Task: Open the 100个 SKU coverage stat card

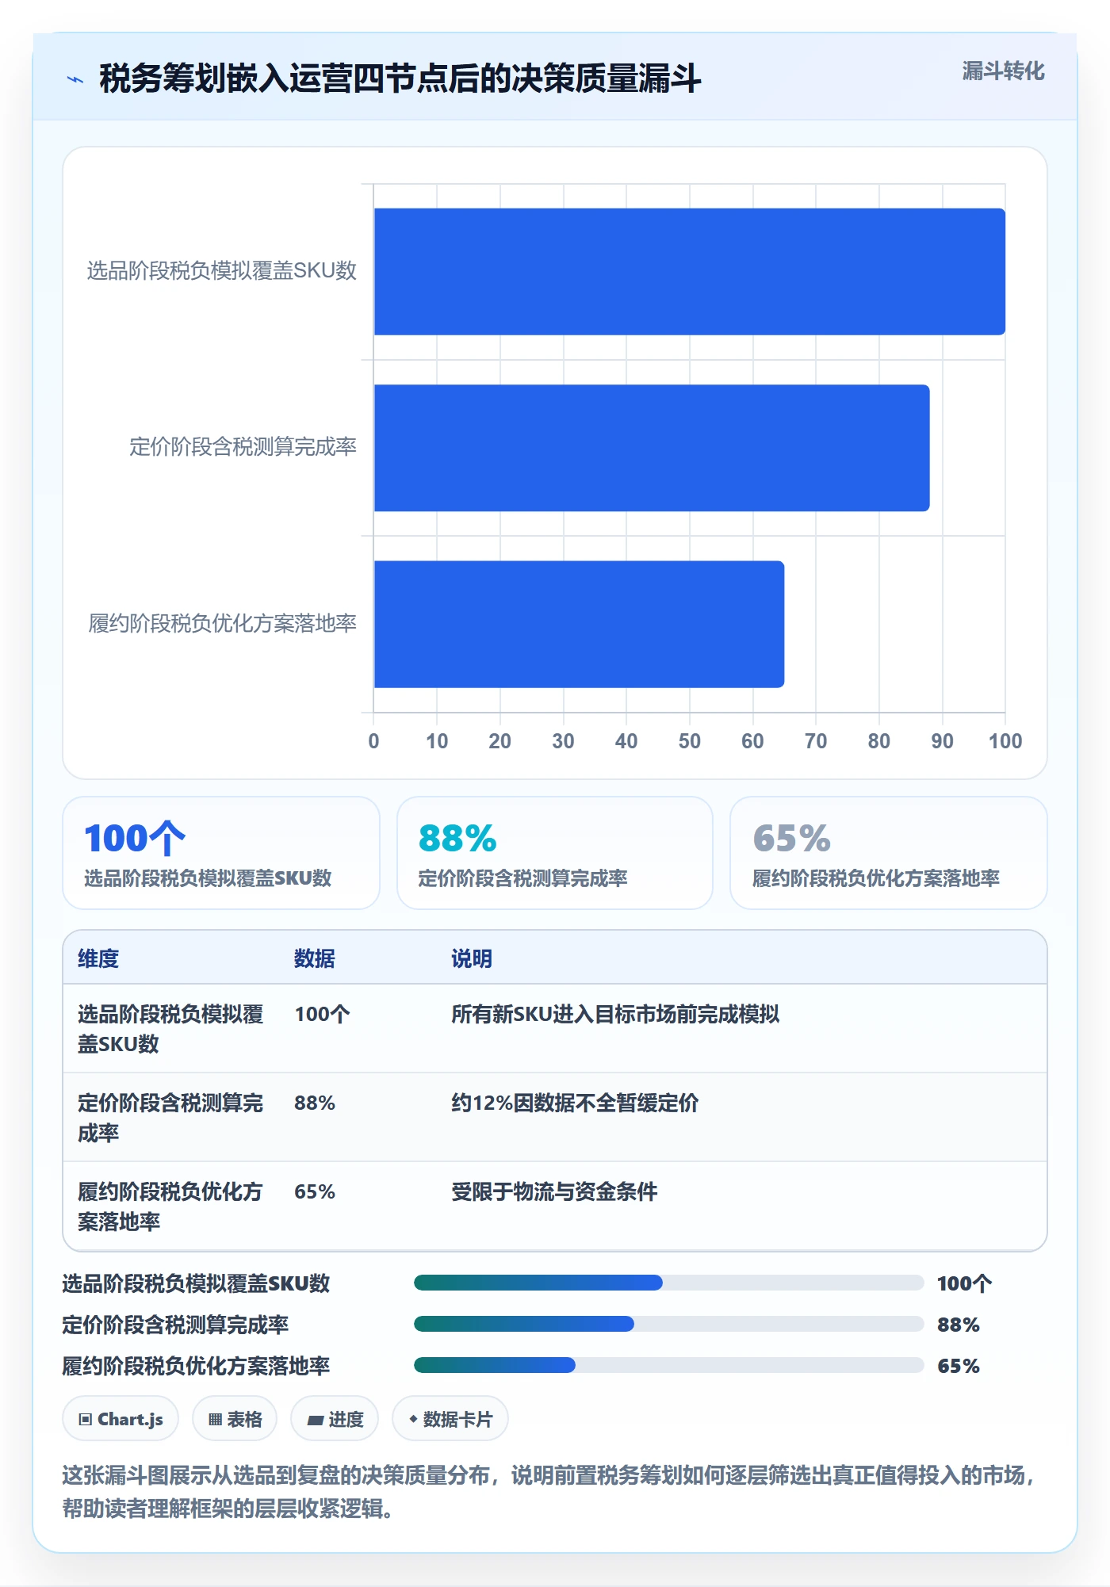Action: 221,853
